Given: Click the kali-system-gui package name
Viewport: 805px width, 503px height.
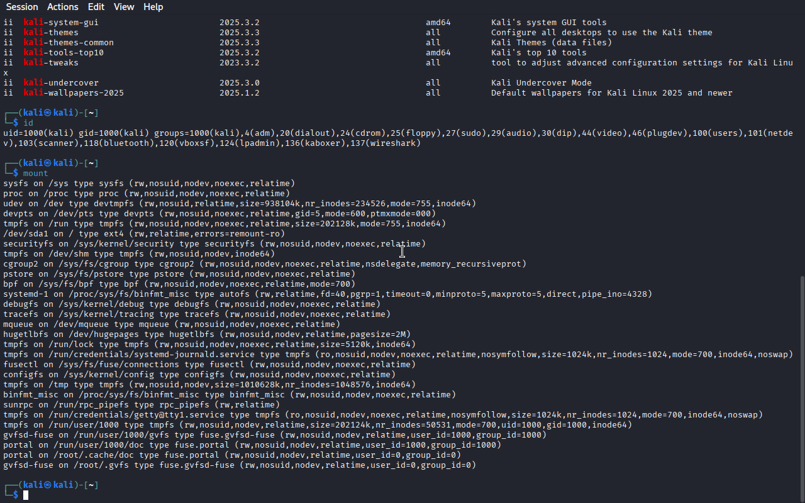Looking at the screenshot, I should tap(61, 23).
